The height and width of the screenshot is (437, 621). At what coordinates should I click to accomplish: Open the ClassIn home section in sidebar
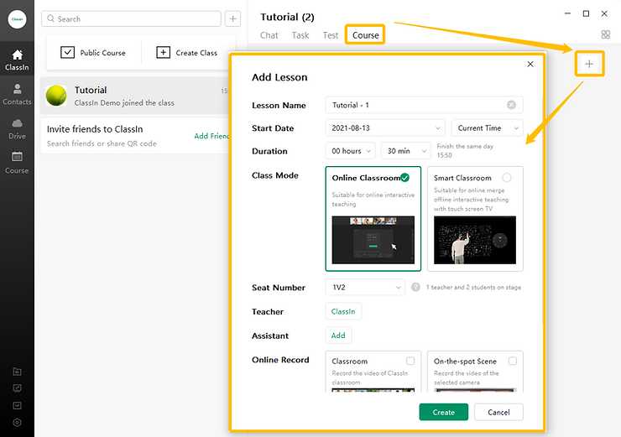(x=17, y=59)
